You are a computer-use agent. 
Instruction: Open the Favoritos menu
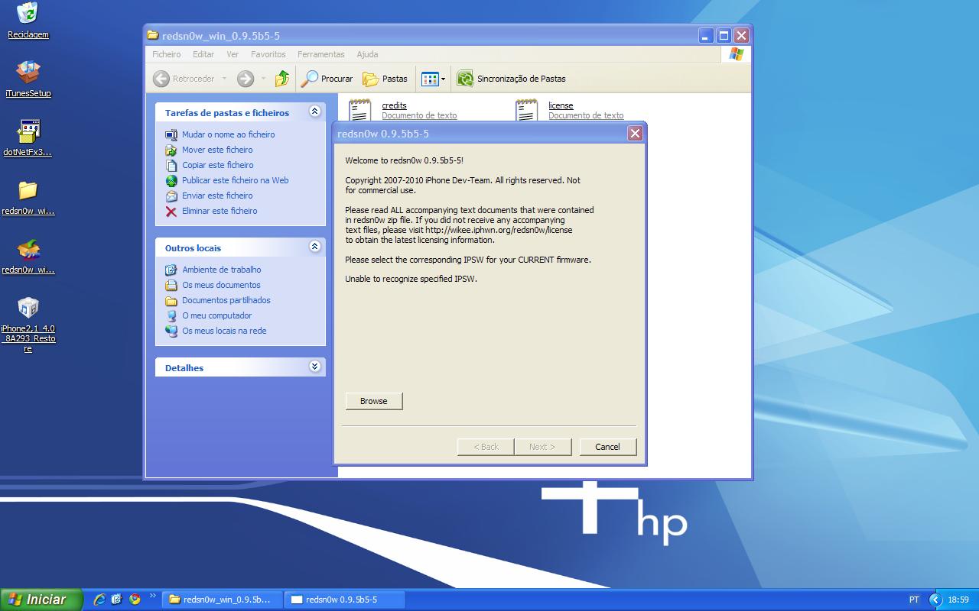click(268, 54)
